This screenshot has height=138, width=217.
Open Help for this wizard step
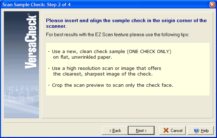pyautogui.click(x=200, y=130)
